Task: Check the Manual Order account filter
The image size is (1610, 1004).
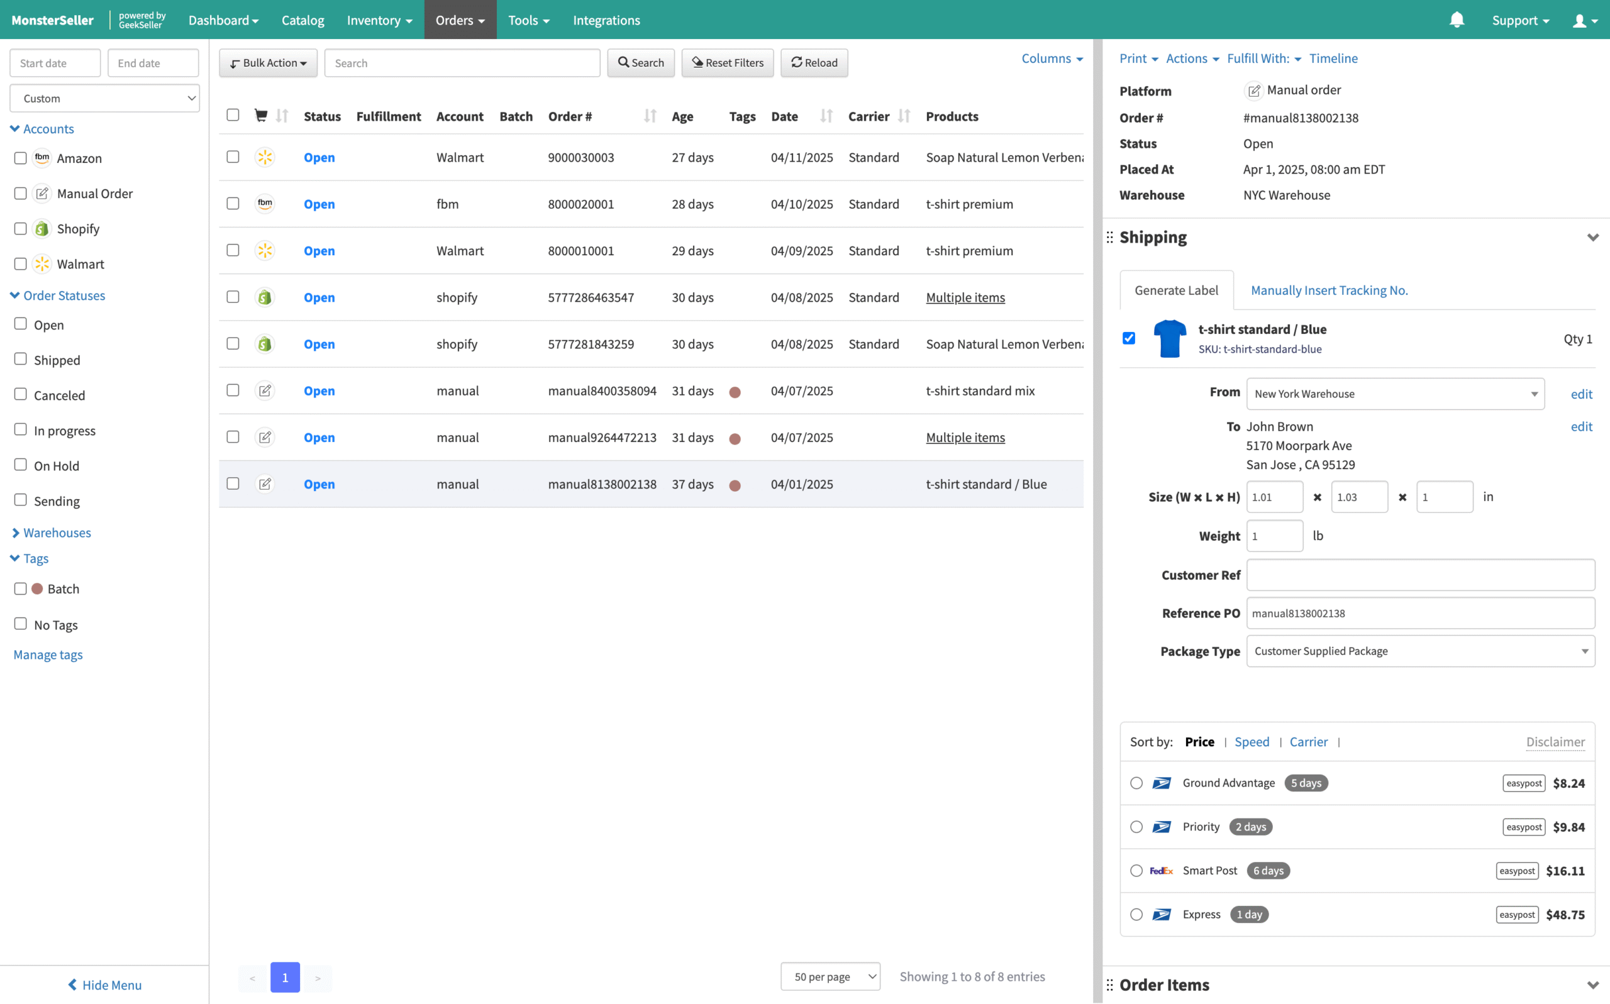Action: [x=21, y=193]
